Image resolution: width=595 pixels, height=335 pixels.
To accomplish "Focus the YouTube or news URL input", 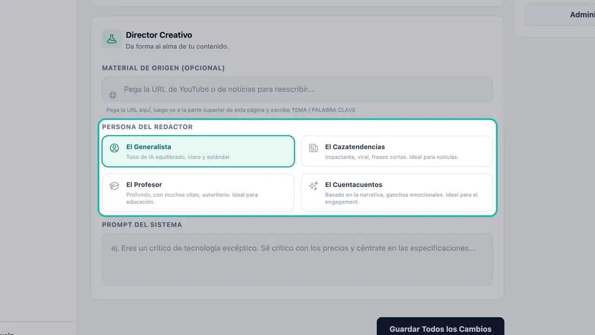I will tap(297, 89).
